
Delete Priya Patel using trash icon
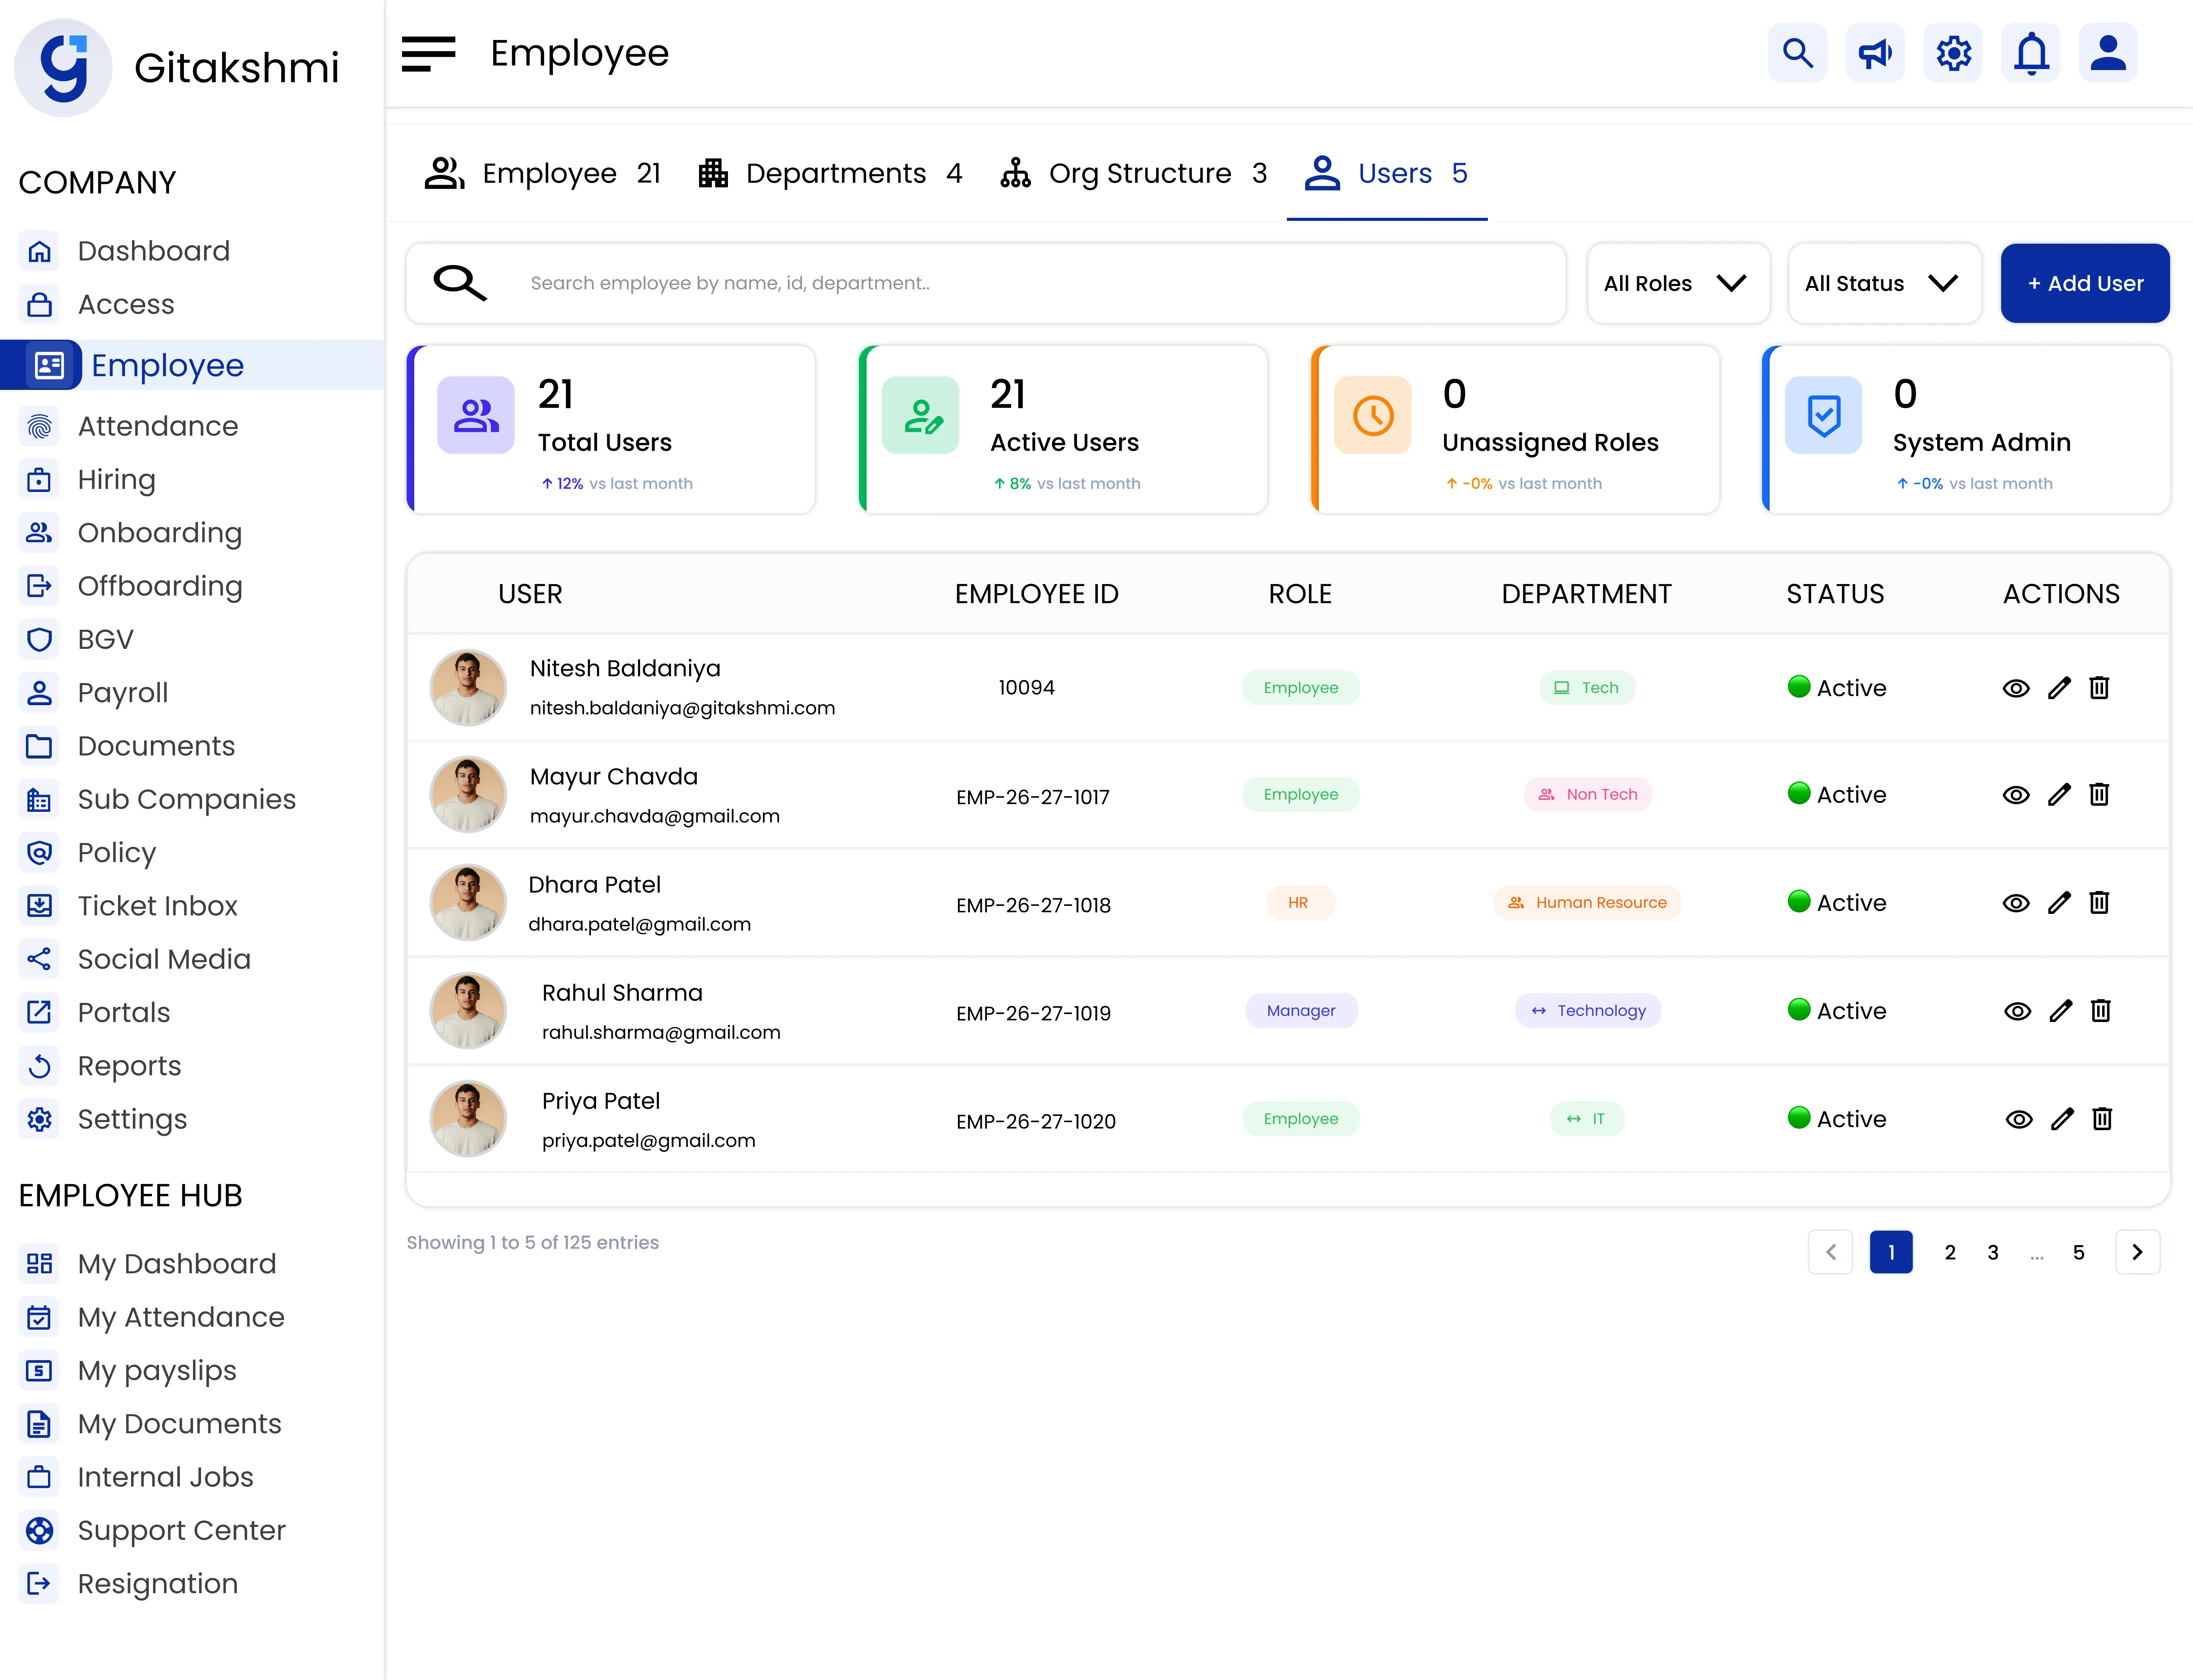2102,1119
